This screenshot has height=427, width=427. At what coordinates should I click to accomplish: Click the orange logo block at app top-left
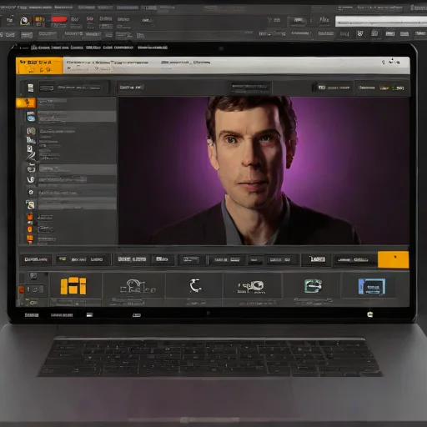(x=39, y=66)
